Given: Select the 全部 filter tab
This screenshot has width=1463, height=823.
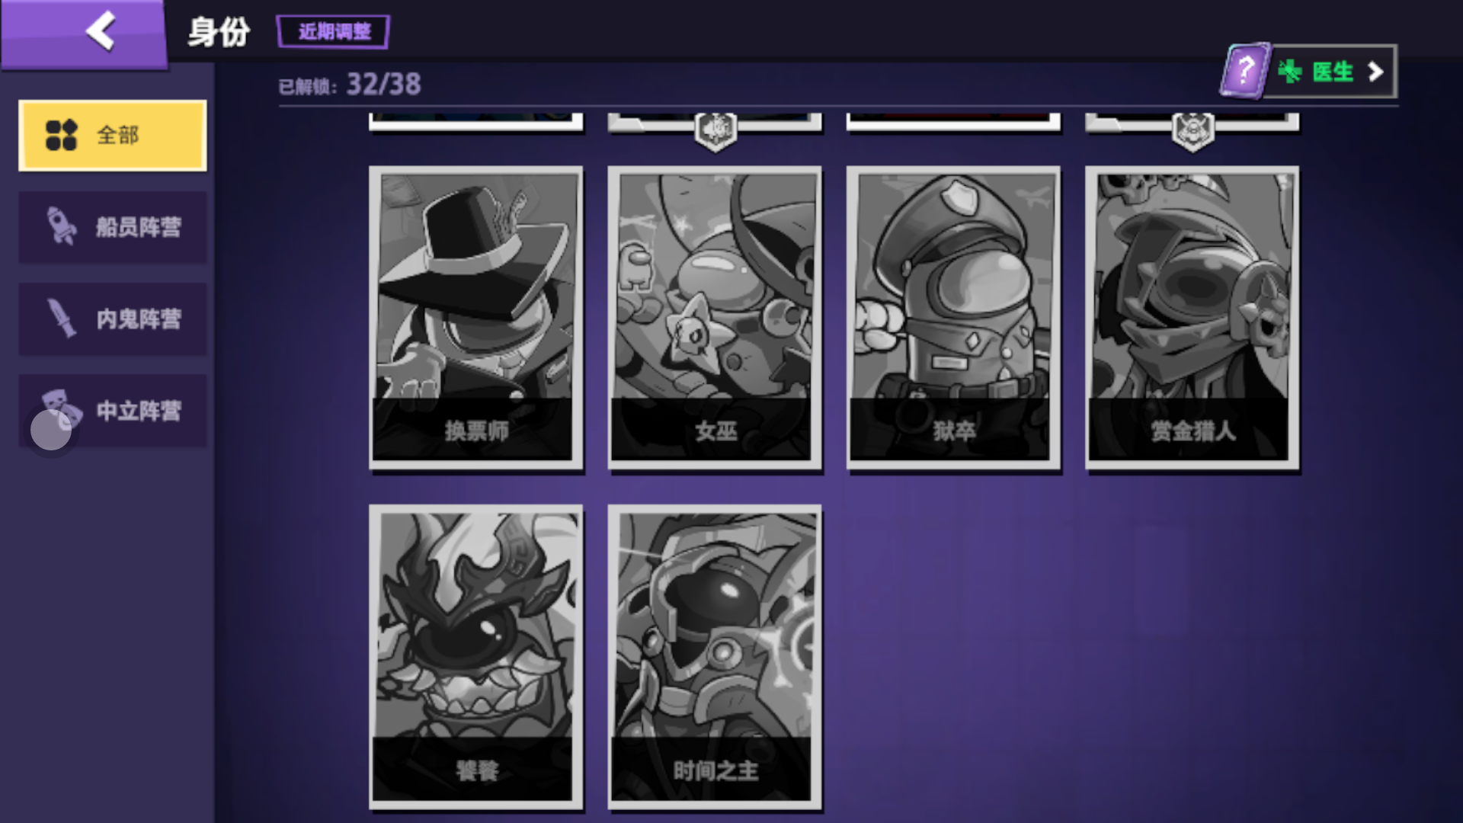Looking at the screenshot, I should [113, 136].
